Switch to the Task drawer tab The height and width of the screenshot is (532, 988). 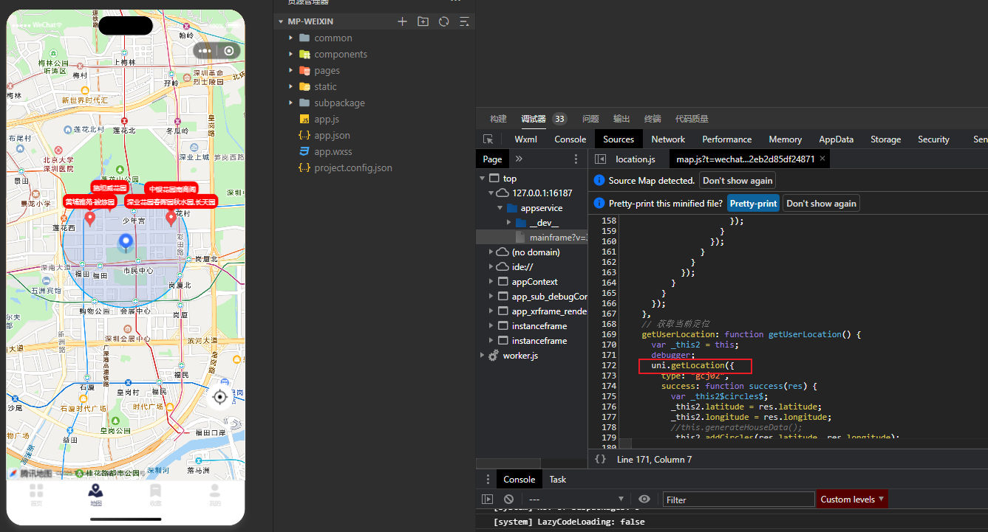coord(558,479)
